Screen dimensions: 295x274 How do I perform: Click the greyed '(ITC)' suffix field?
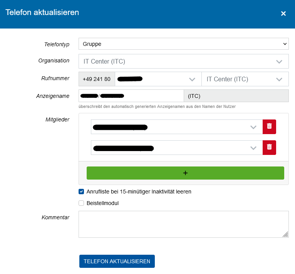pos(236,96)
